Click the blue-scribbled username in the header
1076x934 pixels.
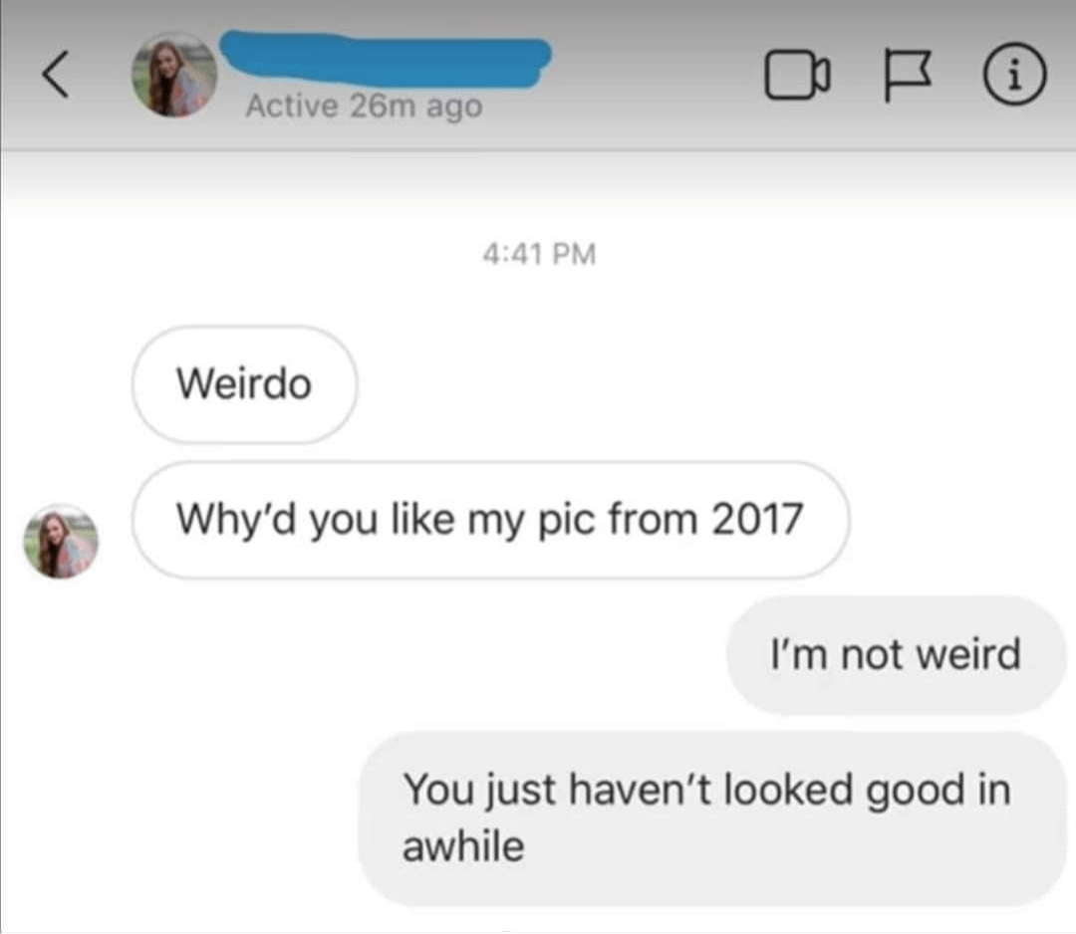[384, 57]
